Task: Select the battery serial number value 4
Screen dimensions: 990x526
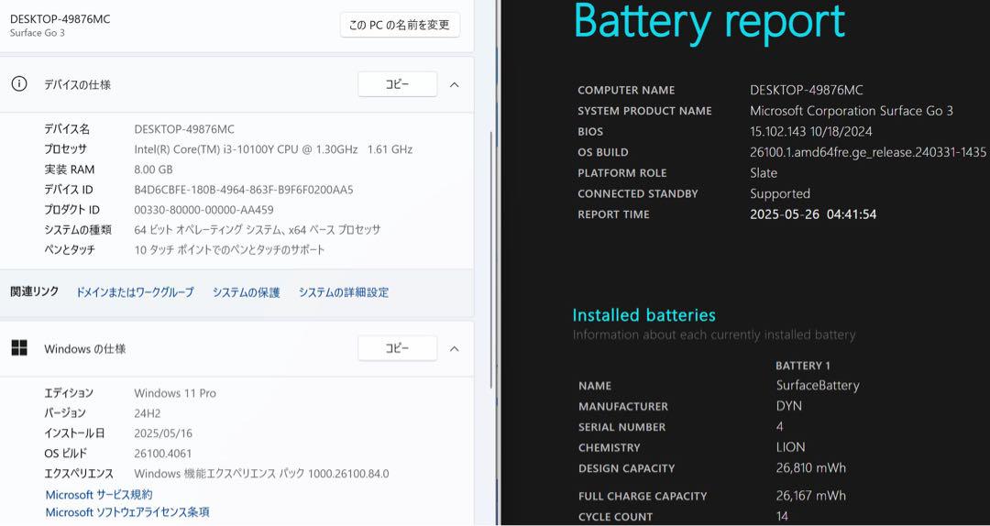Action: pos(780,427)
